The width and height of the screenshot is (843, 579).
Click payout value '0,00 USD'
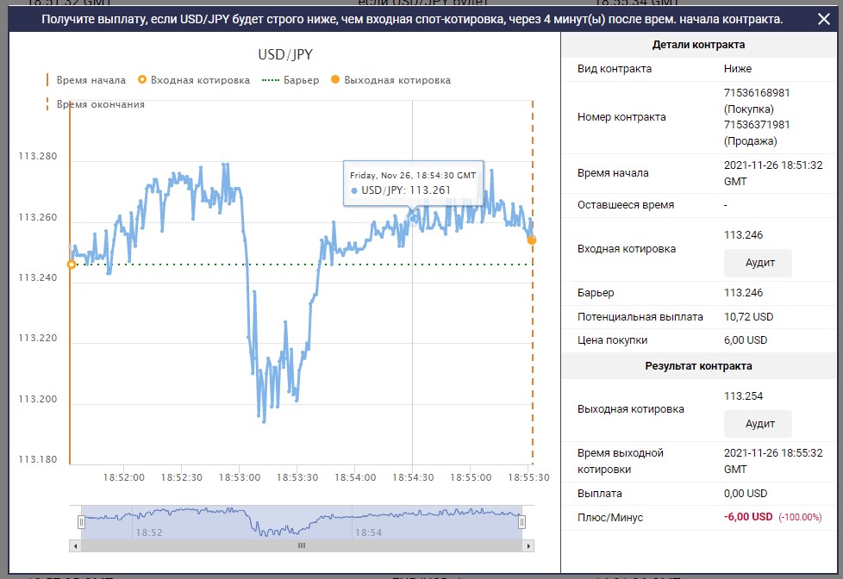[745, 494]
